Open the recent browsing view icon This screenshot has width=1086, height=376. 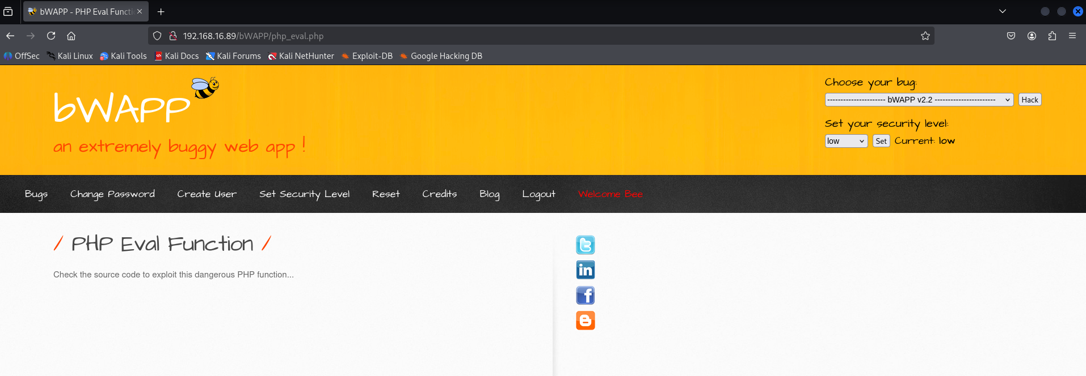8,11
